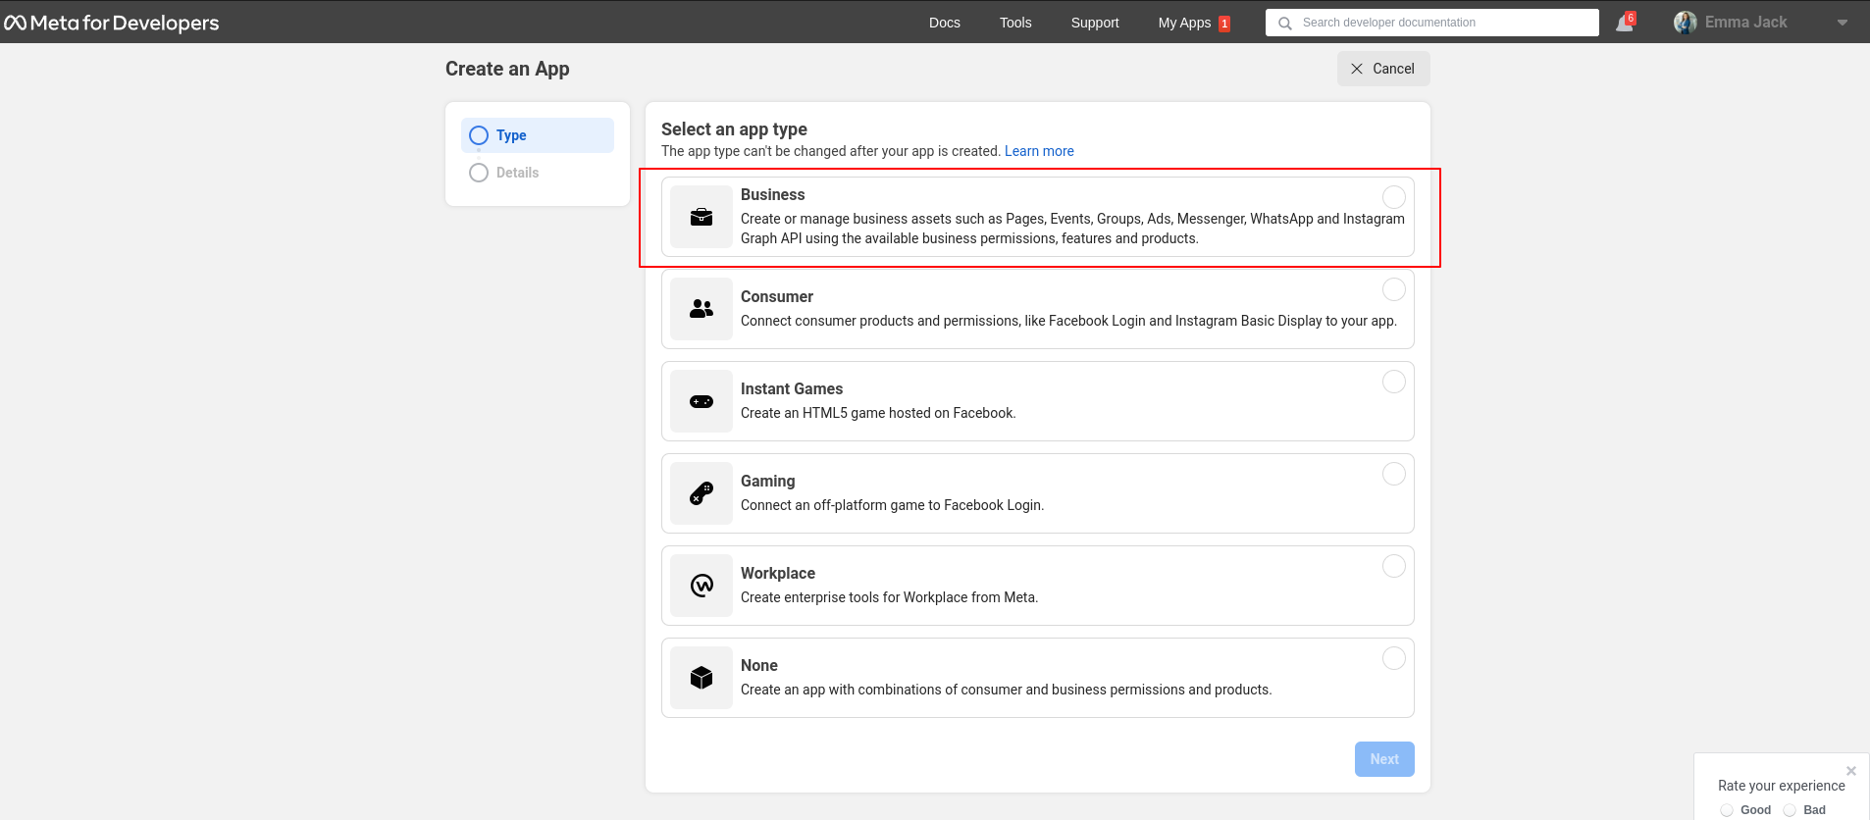Click the Cancel button
This screenshot has height=820, width=1870.
point(1382,69)
